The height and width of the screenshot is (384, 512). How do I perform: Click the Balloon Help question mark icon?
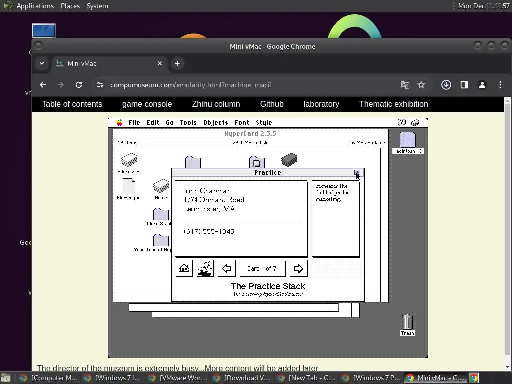401,123
